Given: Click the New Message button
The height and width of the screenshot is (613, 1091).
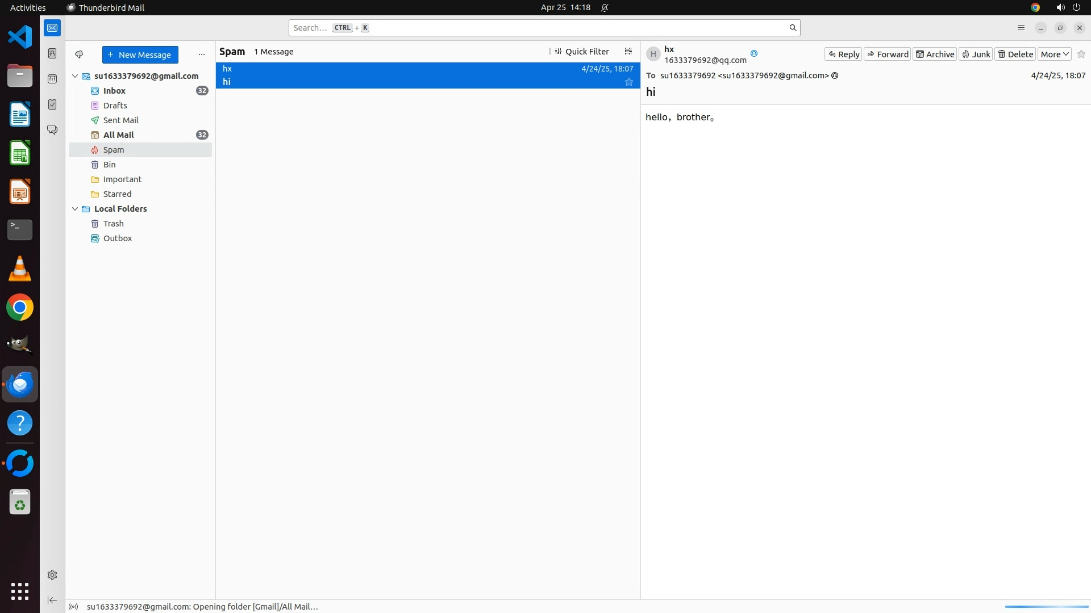Looking at the screenshot, I should [140, 55].
